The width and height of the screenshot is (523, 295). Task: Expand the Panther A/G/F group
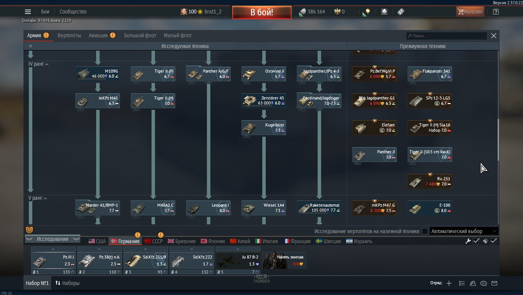click(208, 74)
